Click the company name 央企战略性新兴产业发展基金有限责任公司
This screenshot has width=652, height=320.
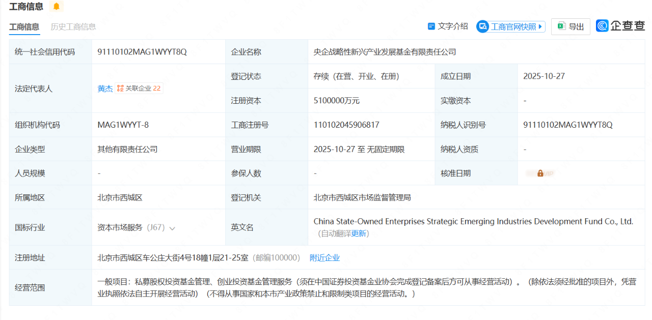coord(385,52)
